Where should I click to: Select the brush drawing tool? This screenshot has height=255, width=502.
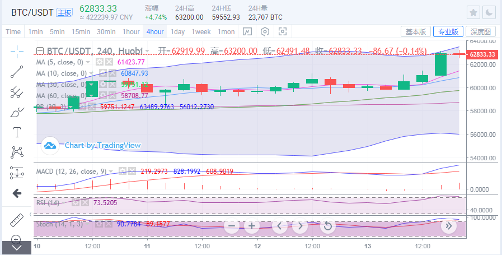[x=16, y=112]
